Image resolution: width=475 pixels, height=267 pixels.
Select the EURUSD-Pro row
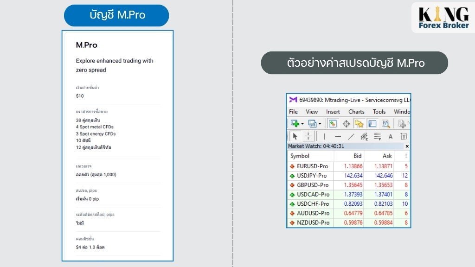coord(349,166)
